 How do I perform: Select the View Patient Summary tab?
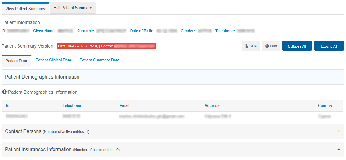coord(25,9)
